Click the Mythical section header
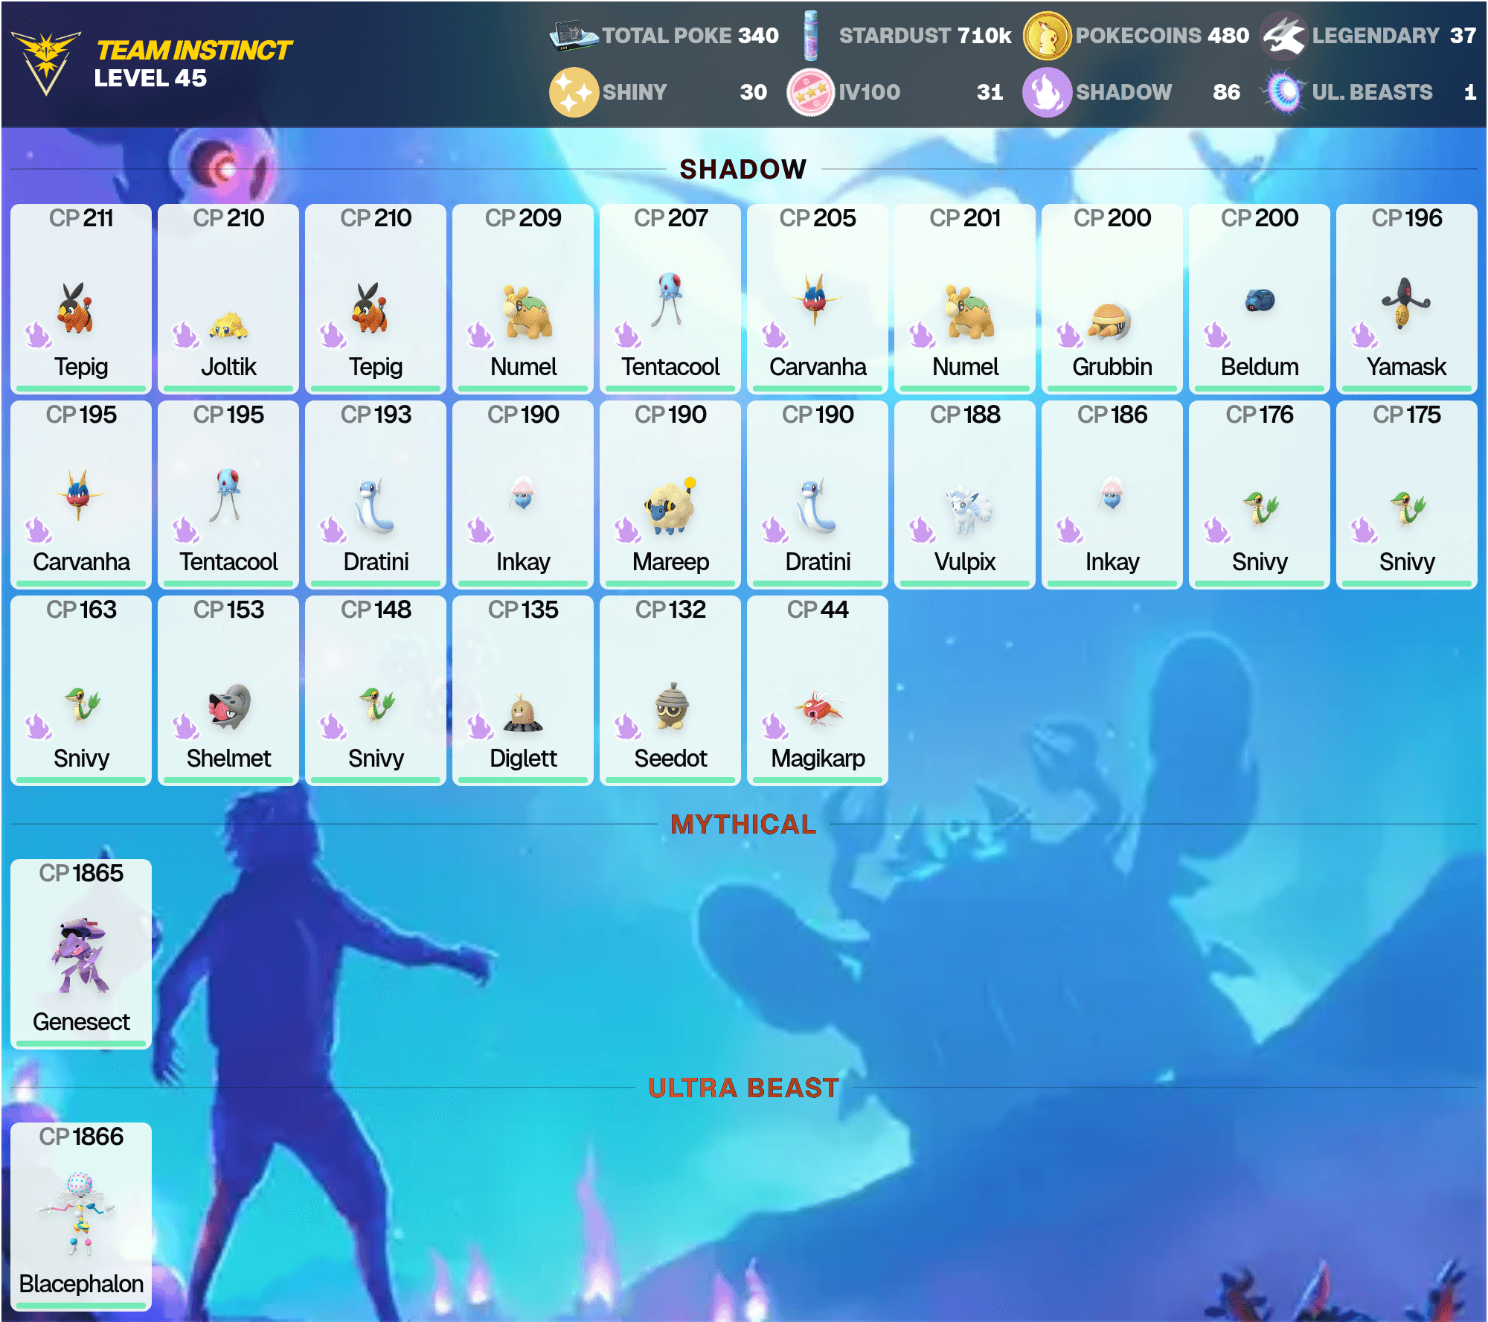 click(743, 824)
